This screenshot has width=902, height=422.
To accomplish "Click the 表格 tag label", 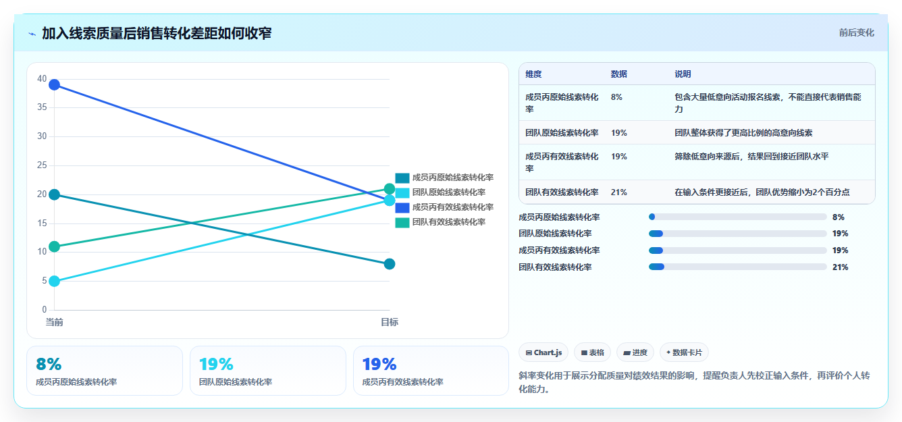I will [597, 352].
